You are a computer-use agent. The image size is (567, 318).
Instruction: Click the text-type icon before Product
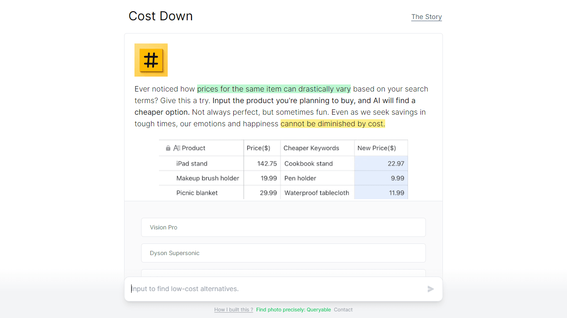coord(177,148)
